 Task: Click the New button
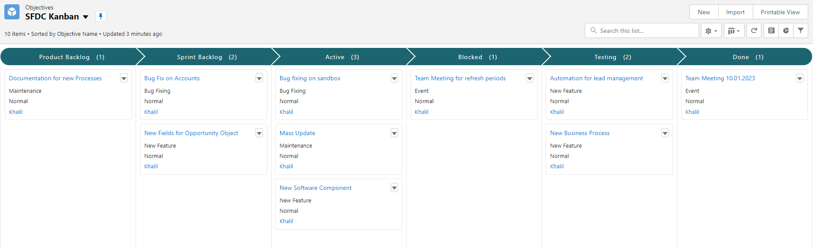(703, 12)
